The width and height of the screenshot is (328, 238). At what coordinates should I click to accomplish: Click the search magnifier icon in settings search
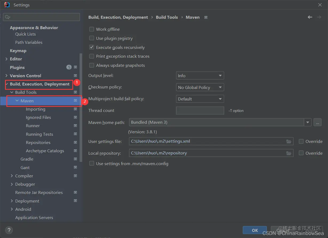pyautogui.click(x=7, y=17)
